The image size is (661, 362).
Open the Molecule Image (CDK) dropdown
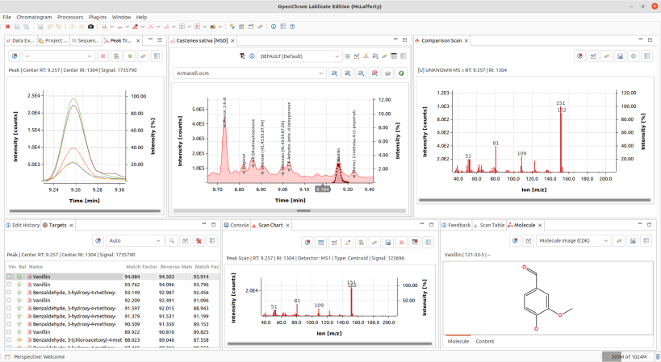coord(574,241)
